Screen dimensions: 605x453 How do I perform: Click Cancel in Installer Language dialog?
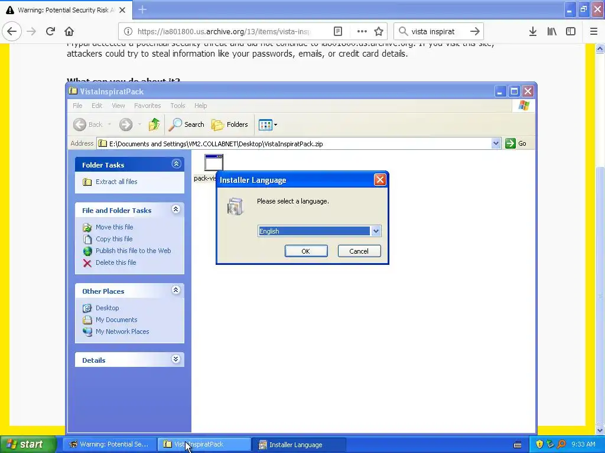[359, 251]
